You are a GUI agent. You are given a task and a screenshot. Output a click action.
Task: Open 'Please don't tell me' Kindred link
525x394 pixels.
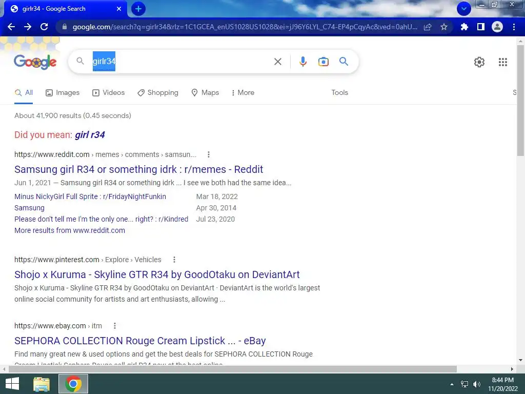[x=101, y=219]
